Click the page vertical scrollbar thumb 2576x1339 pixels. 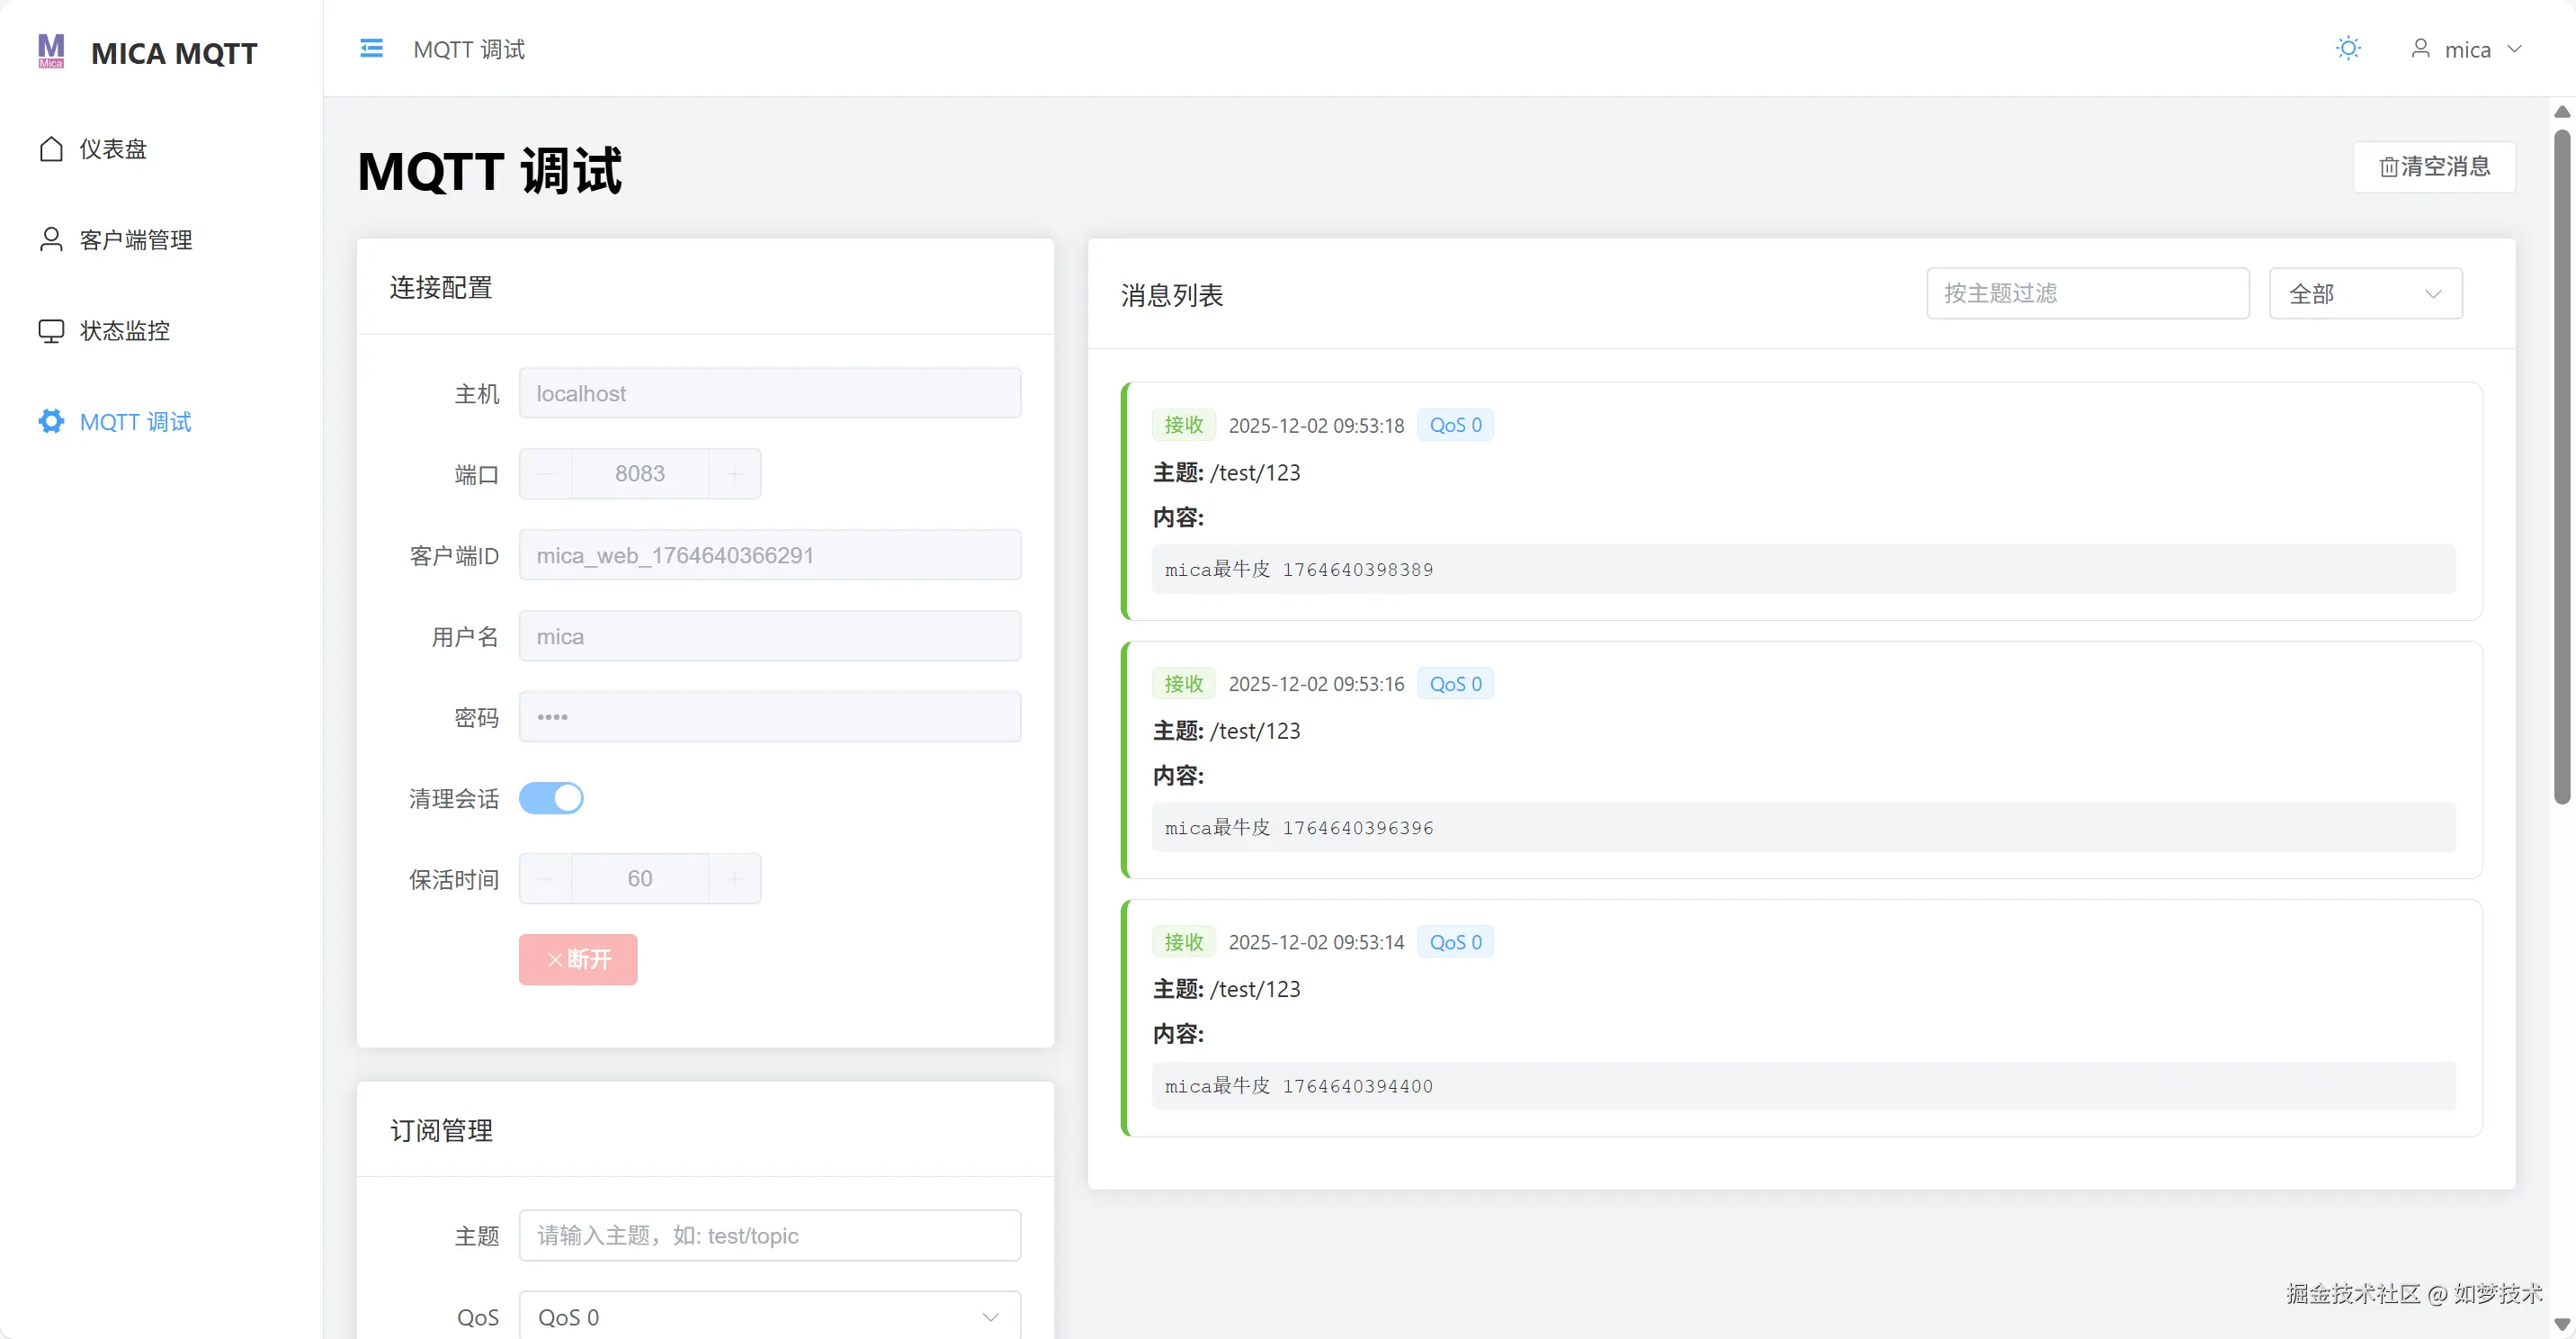coord(2561,465)
